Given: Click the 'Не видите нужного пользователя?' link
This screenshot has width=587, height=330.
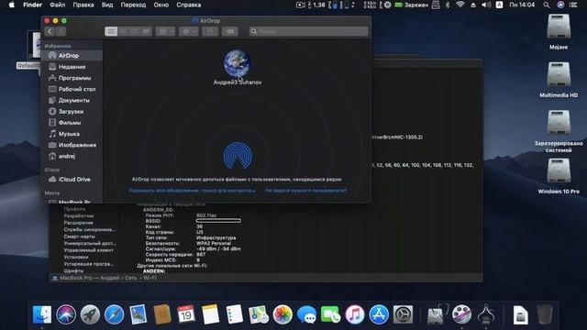Looking at the screenshot, I should point(305,191).
